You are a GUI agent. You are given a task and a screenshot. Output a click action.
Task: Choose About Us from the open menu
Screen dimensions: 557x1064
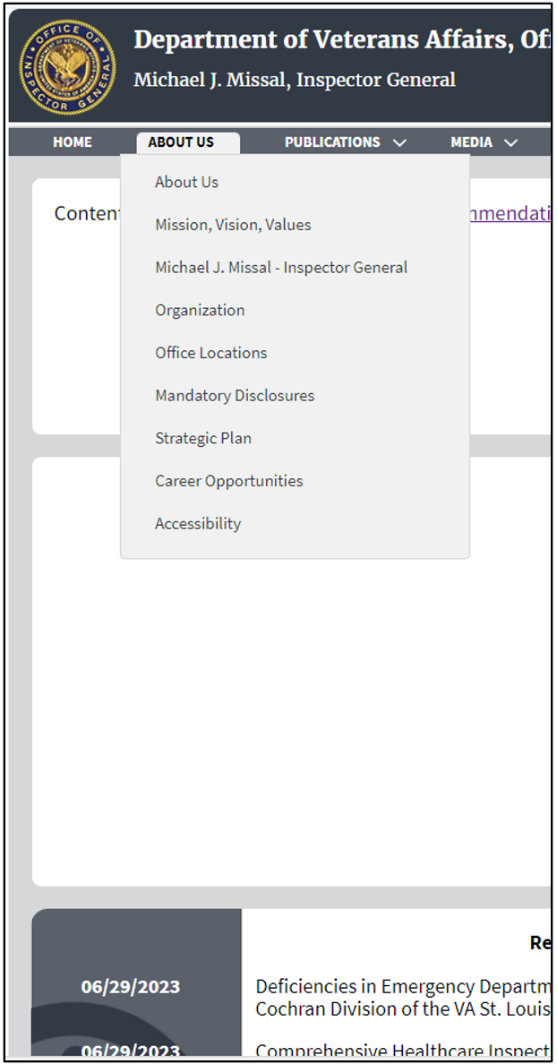(x=186, y=182)
